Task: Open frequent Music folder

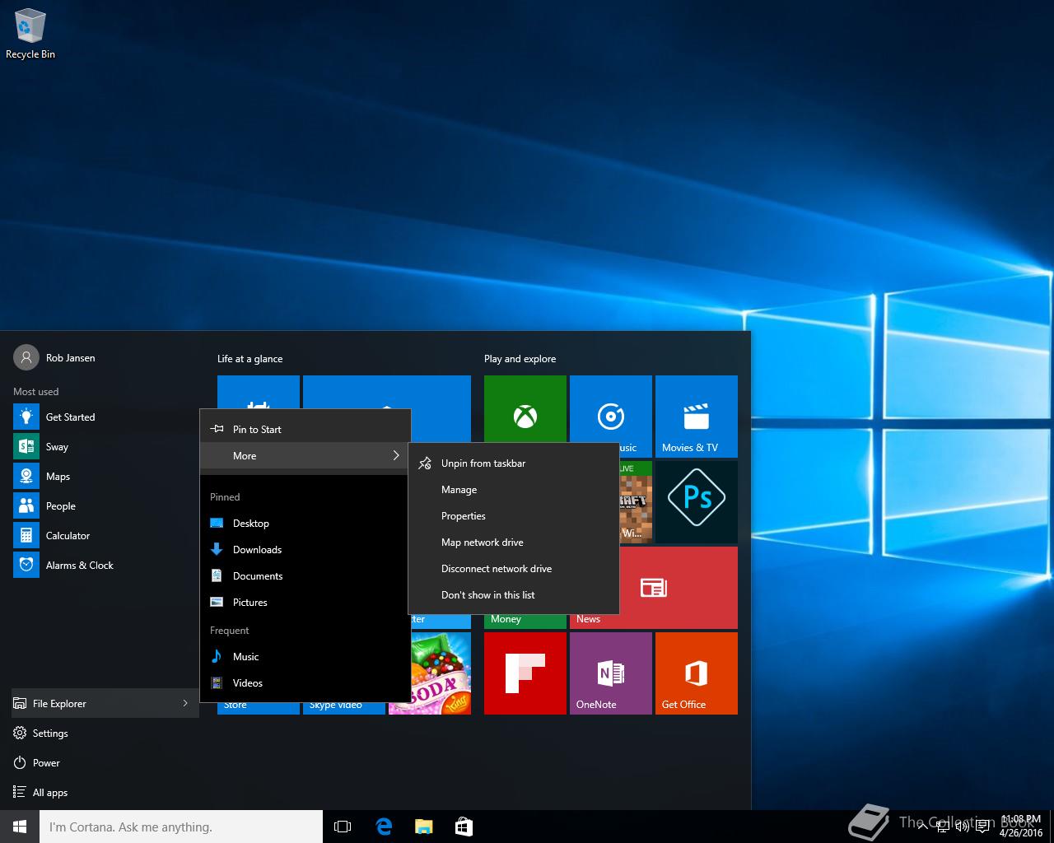Action: pos(305,657)
